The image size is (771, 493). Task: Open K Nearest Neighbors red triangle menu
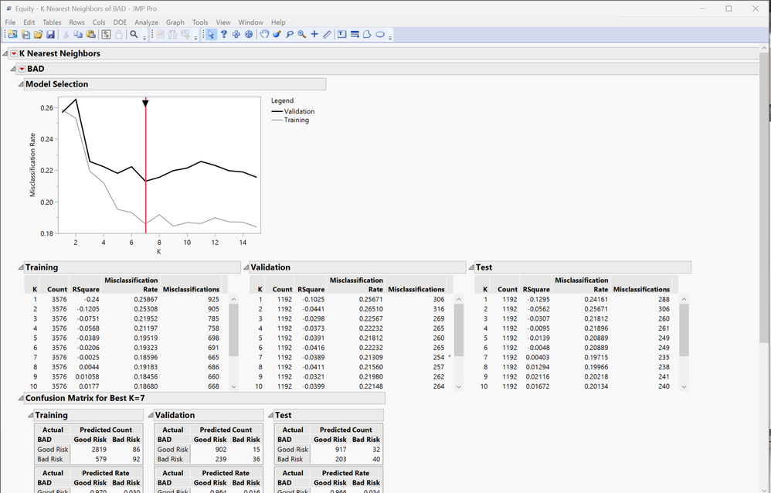click(x=14, y=53)
